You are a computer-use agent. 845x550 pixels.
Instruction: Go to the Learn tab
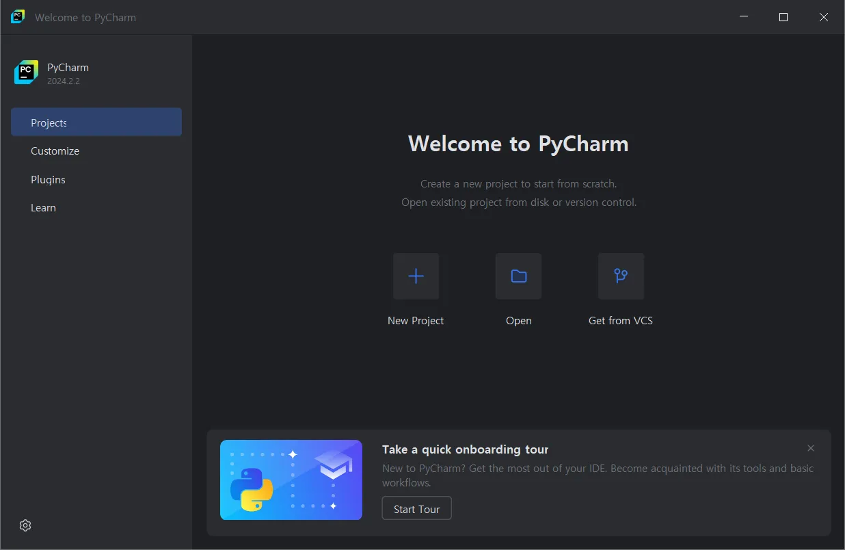[x=96, y=208]
